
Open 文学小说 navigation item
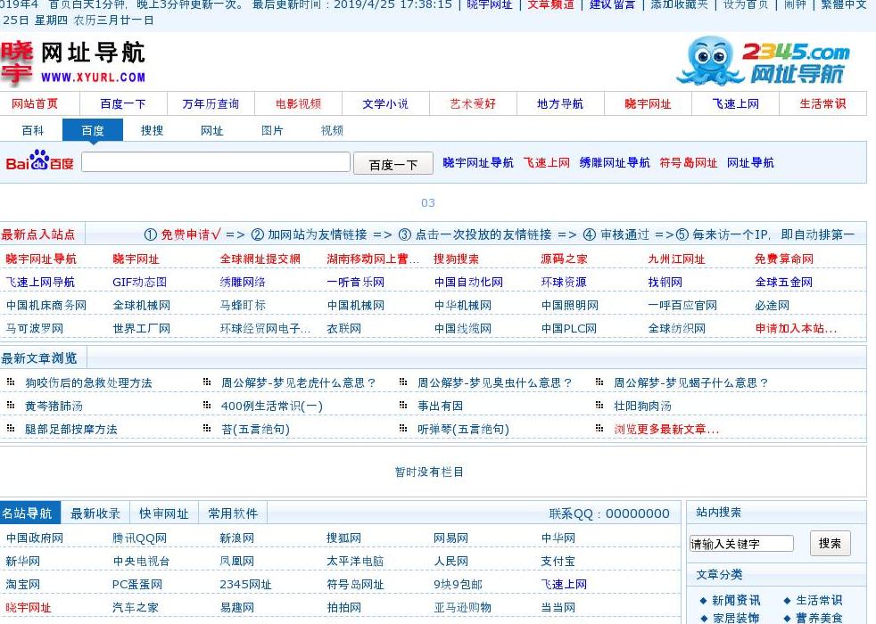click(x=385, y=103)
